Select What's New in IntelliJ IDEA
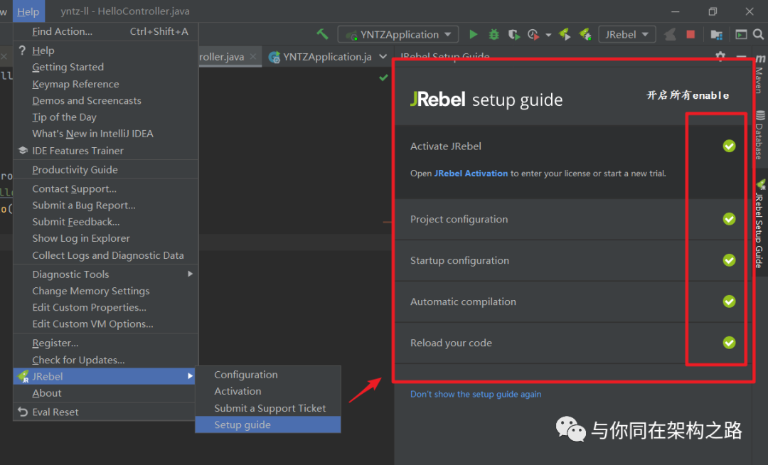The width and height of the screenshot is (768, 465). click(105, 134)
